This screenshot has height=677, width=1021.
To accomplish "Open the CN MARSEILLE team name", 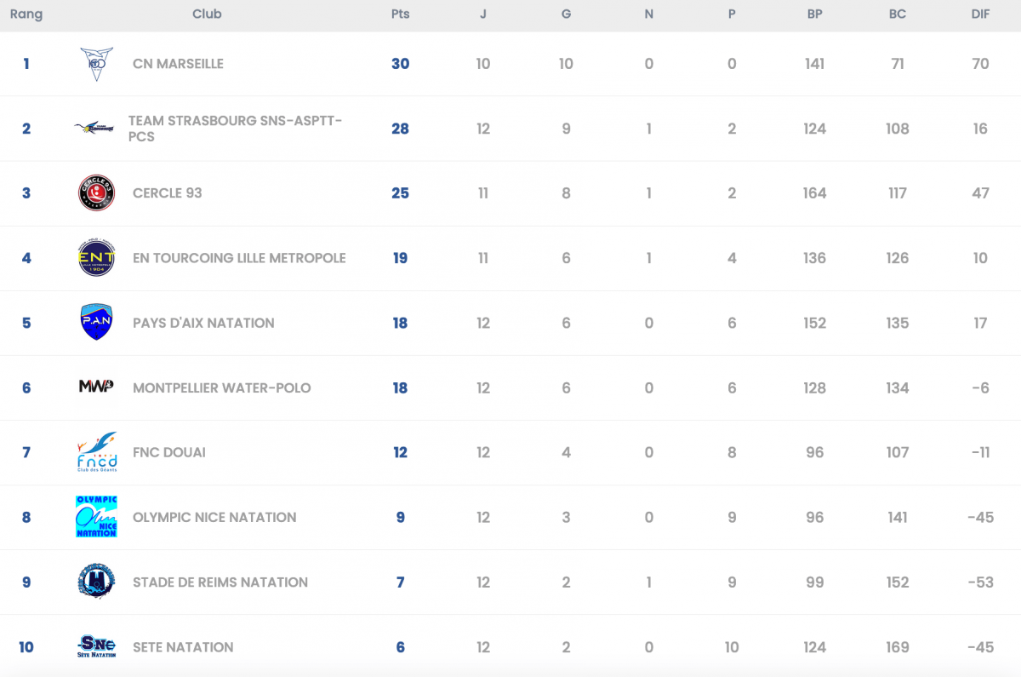I will point(178,64).
